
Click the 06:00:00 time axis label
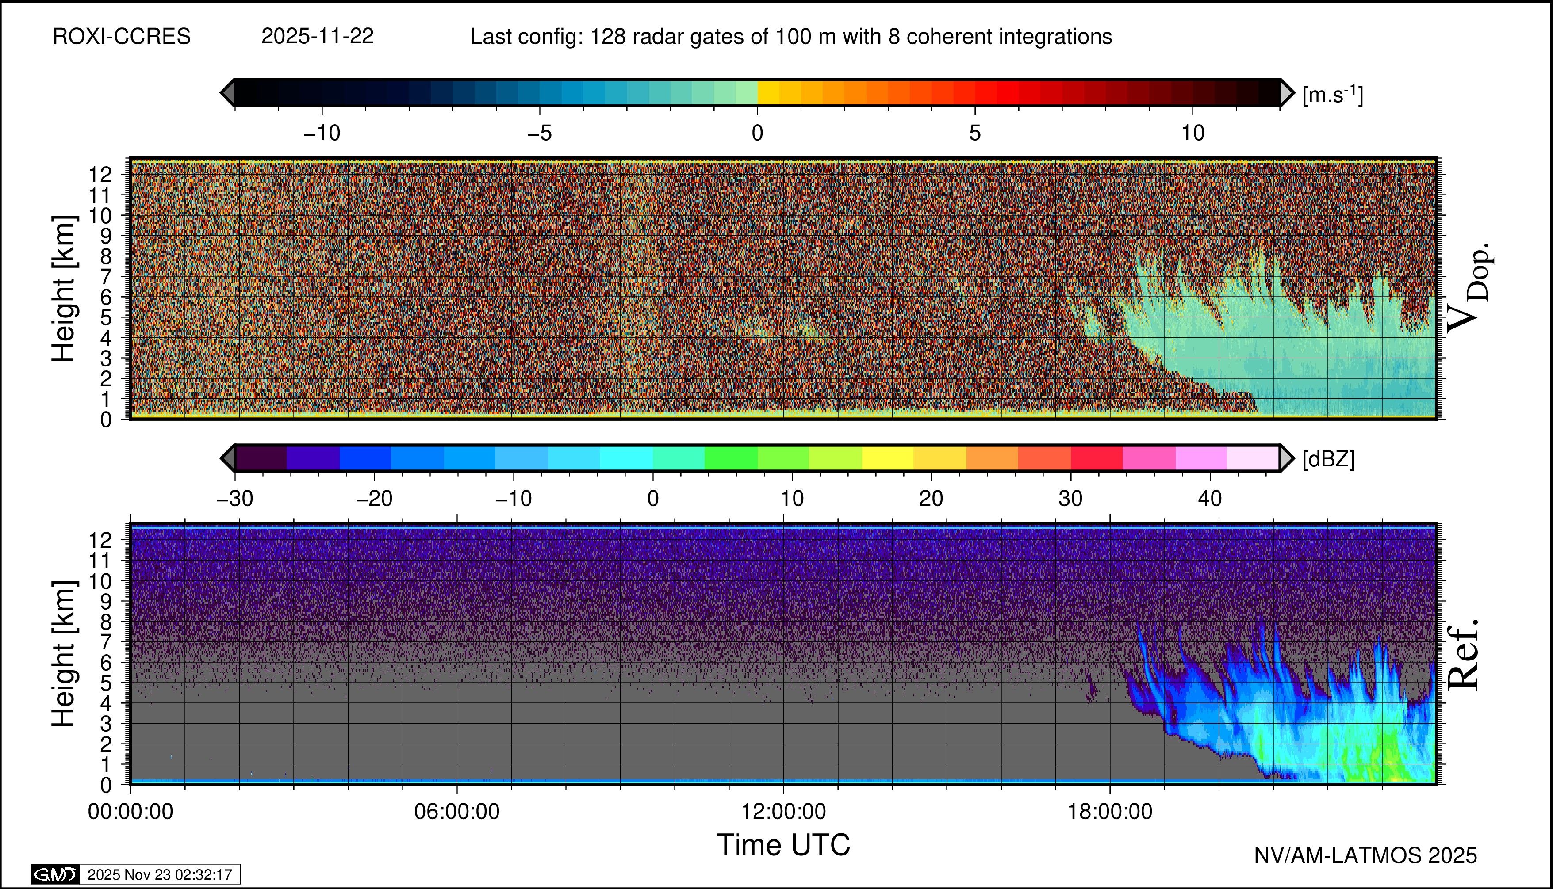(456, 812)
